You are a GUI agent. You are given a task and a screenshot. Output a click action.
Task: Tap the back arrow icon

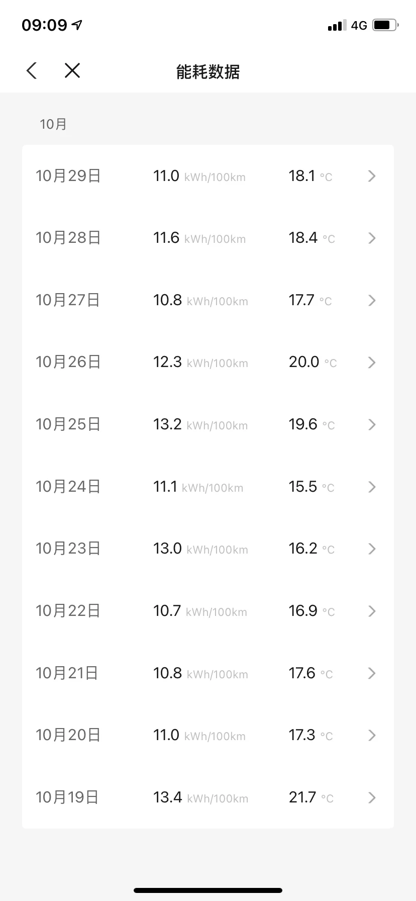tap(32, 71)
